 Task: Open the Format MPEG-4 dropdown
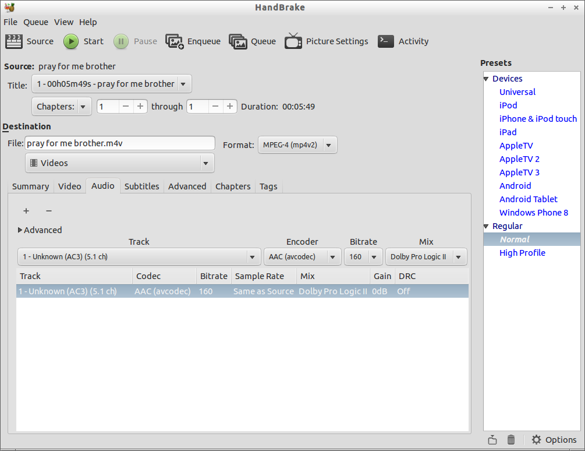(x=297, y=145)
